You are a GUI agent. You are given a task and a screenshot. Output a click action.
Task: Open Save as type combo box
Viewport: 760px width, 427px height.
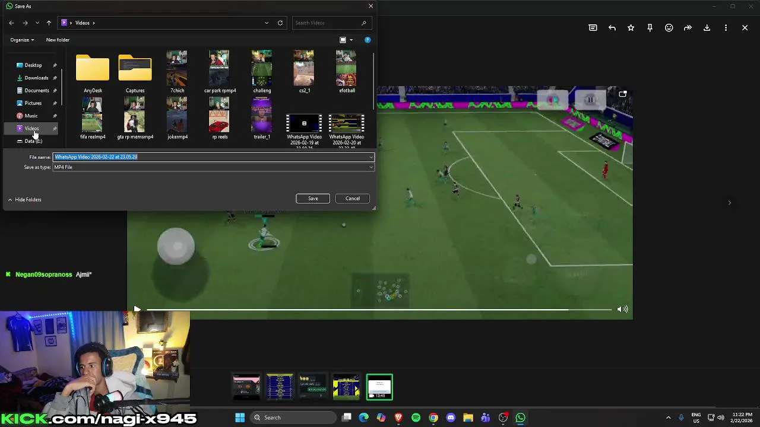tap(214, 167)
